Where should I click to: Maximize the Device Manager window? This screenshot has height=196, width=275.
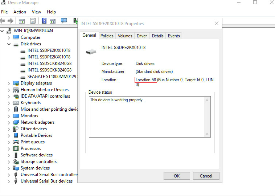255,2
